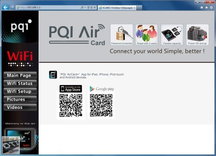Click the red WiFi logo
216x156 pixels.
[20, 56]
